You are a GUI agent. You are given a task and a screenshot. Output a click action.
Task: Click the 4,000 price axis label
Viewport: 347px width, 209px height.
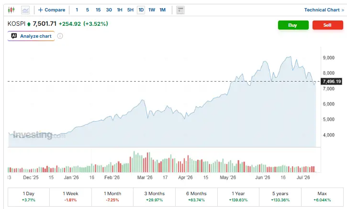(x=329, y=135)
